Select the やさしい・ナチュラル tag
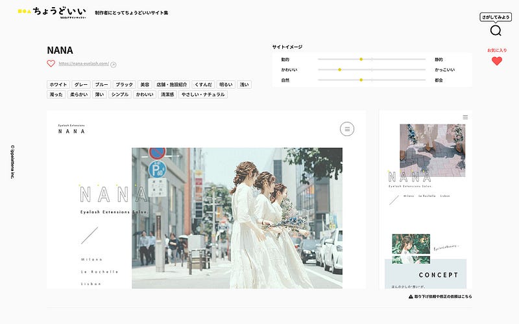519x324 pixels. [x=203, y=95]
